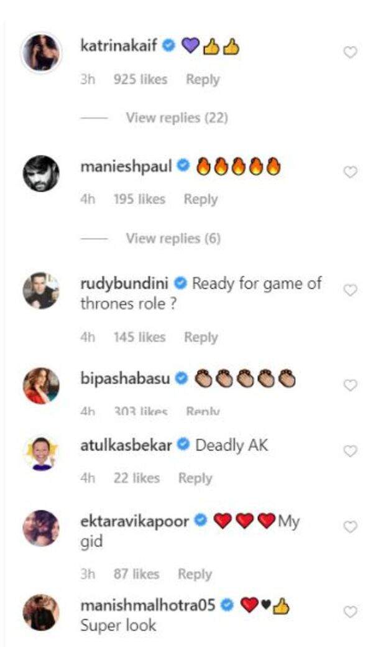View rudybundini's profile photo
The height and width of the screenshot is (647, 373).
(x=41, y=291)
